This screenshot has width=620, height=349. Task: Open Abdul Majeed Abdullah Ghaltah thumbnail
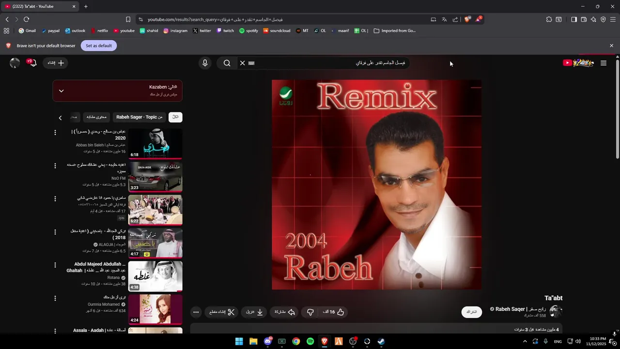(155, 276)
